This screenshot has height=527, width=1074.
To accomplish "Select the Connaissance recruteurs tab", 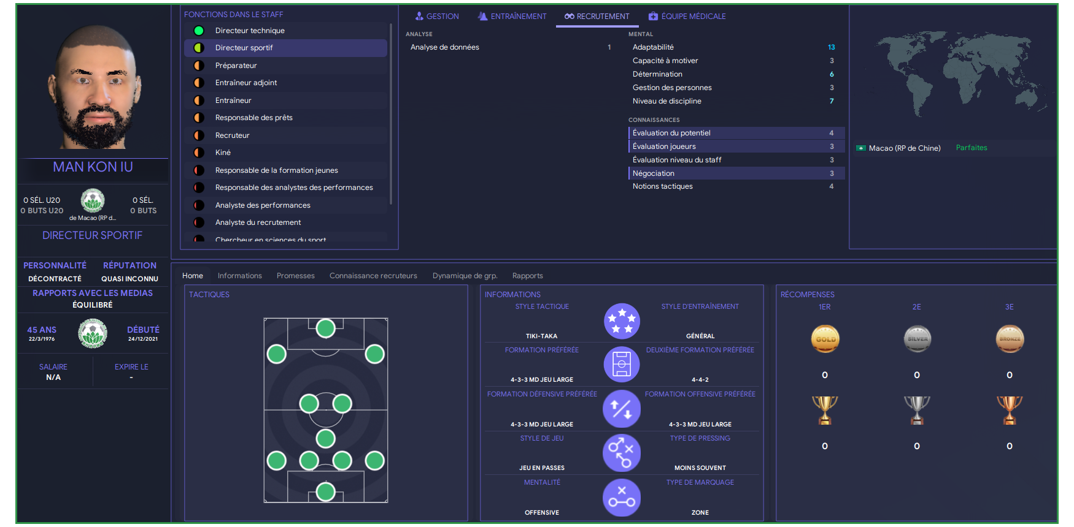I will (373, 276).
